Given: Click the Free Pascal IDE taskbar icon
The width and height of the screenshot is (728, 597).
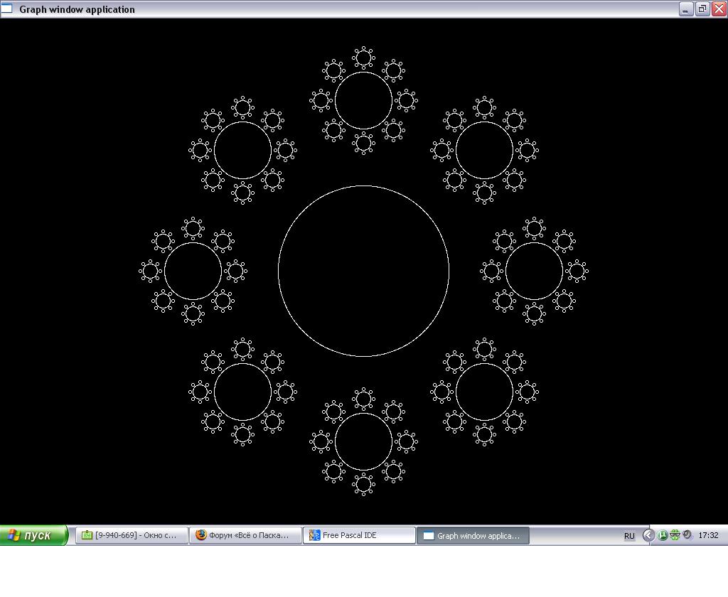Looking at the screenshot, I should pyautogui.click(x=314, y=535).
